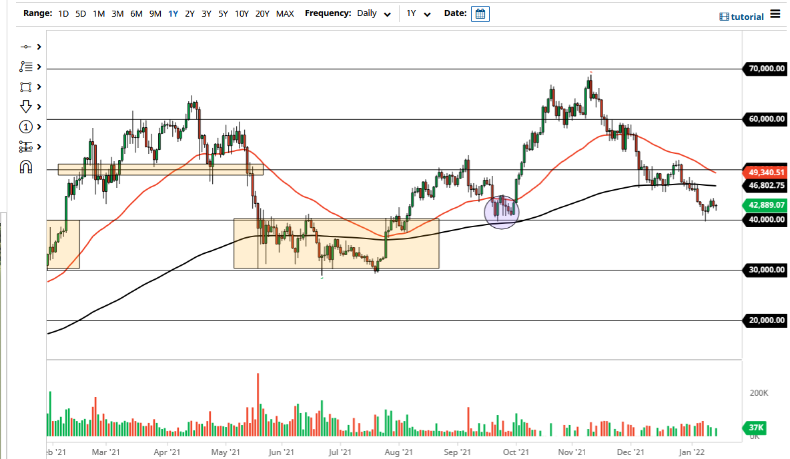Select the trendline drawing tool

point(27,47)
